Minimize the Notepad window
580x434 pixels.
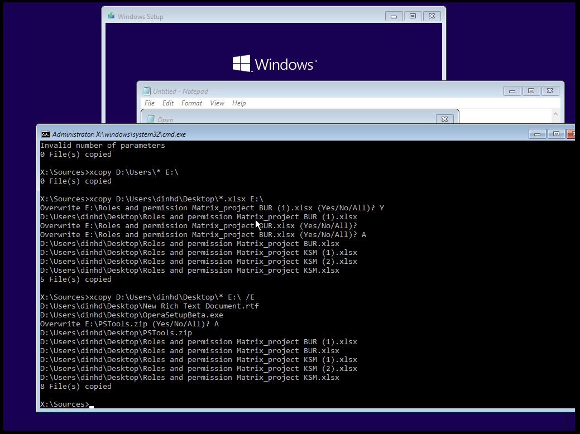[x=512, y=91]
